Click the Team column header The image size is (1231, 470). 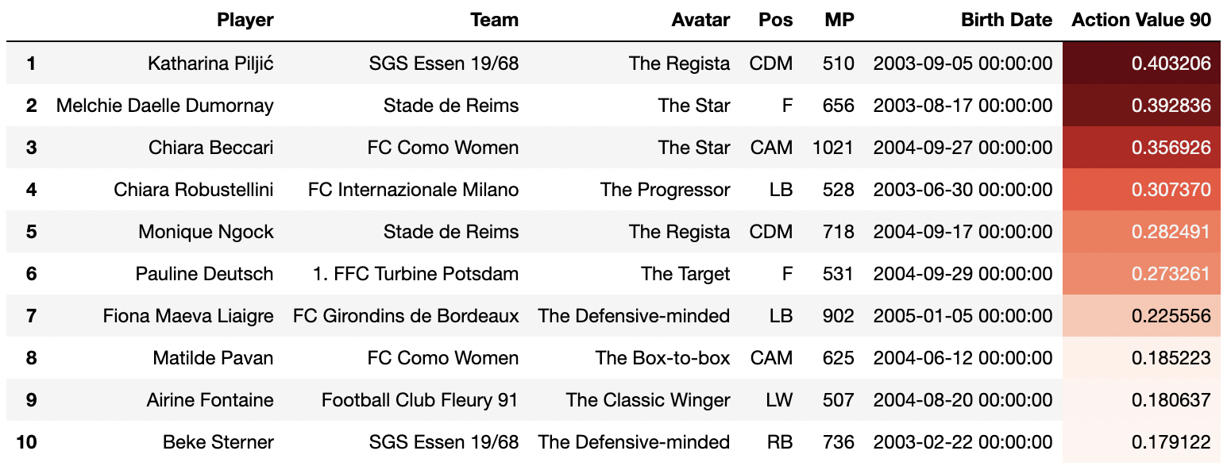494,21
